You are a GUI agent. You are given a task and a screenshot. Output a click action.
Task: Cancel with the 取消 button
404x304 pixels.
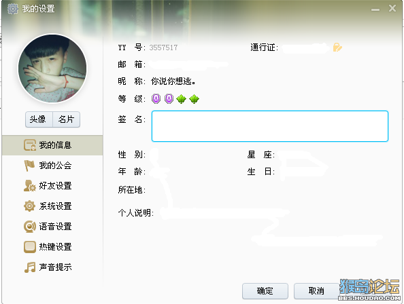(x=316, y=291)
